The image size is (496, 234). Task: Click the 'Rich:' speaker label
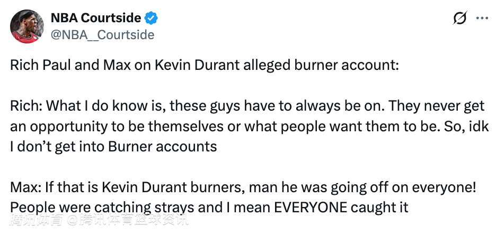[x=26, y=106]
